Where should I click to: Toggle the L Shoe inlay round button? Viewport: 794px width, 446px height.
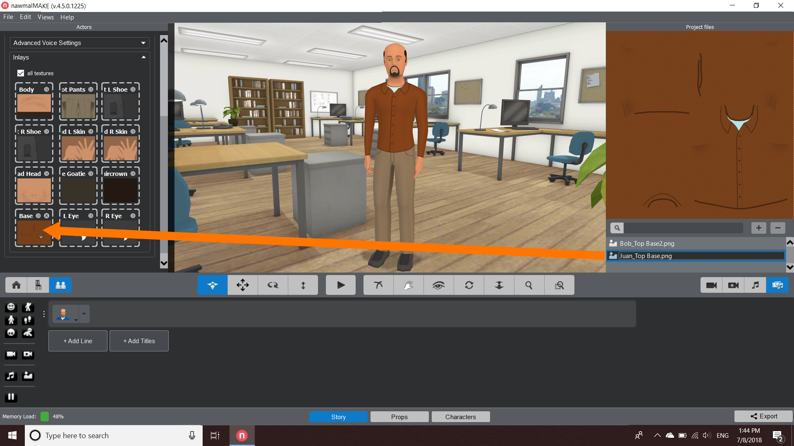[133, 89]
